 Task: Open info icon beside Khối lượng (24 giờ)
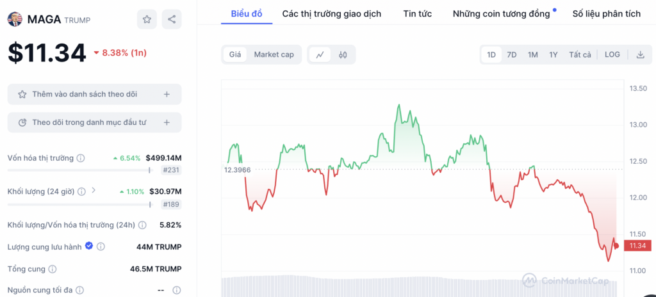click(81, 191)
